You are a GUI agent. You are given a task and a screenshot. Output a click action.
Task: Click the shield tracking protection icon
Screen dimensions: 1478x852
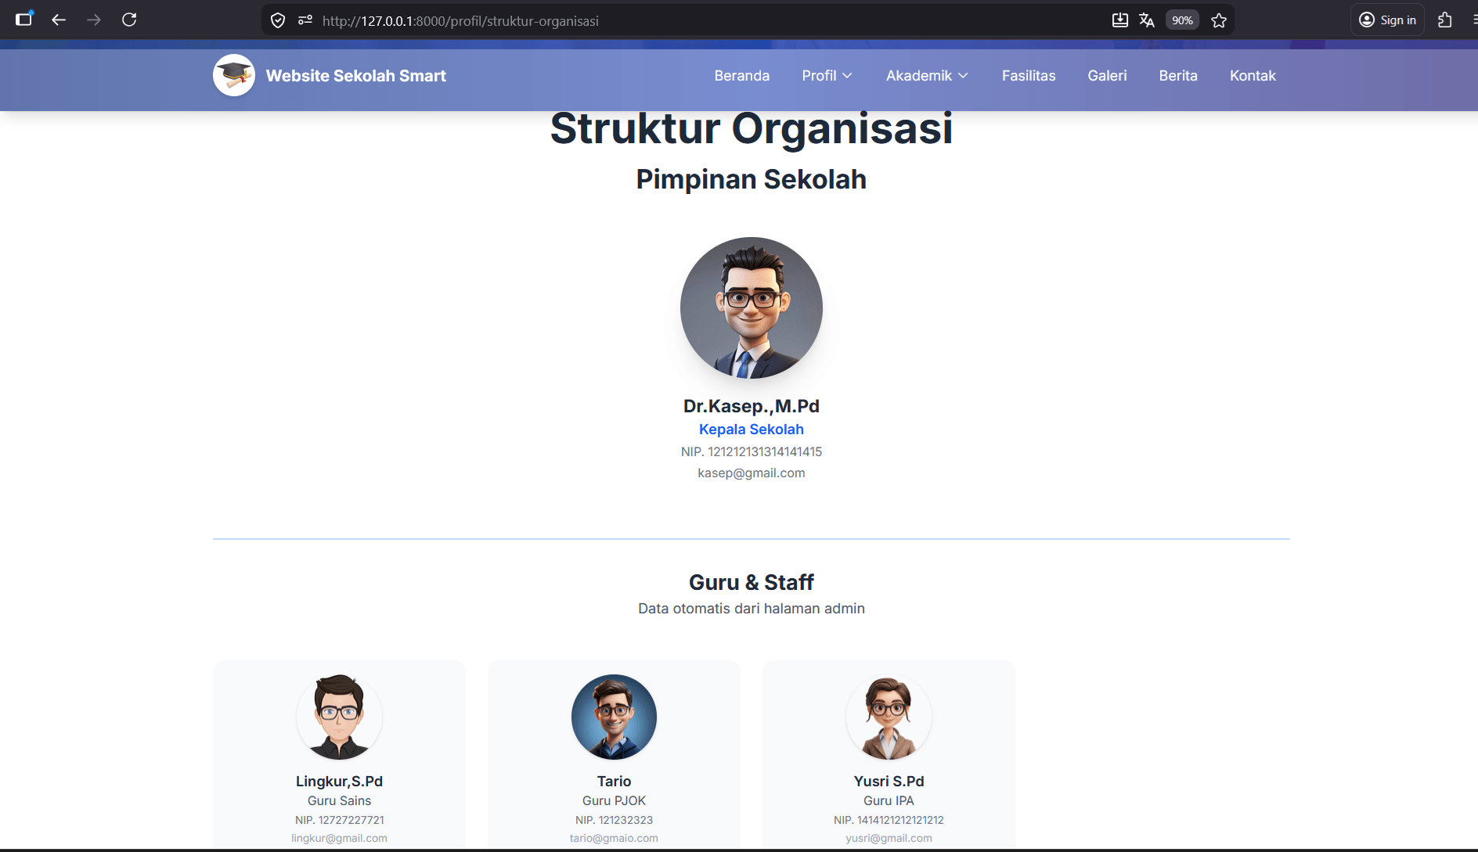tap(278, 21)
